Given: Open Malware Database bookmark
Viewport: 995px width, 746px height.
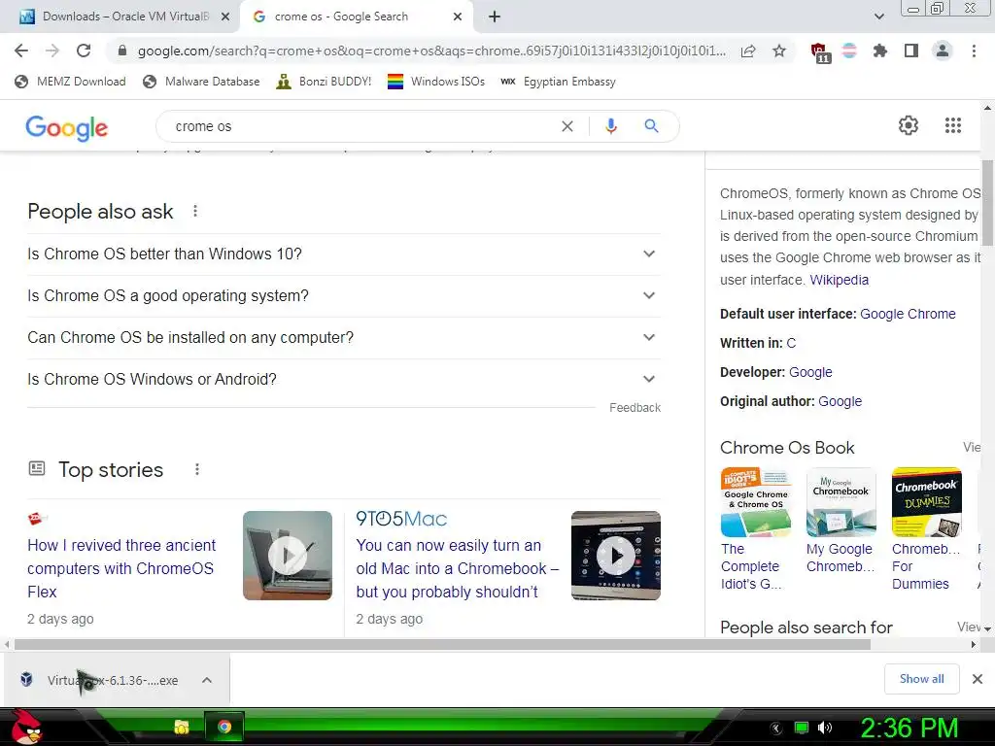Looking at the screenshot, I should (202, 82).
